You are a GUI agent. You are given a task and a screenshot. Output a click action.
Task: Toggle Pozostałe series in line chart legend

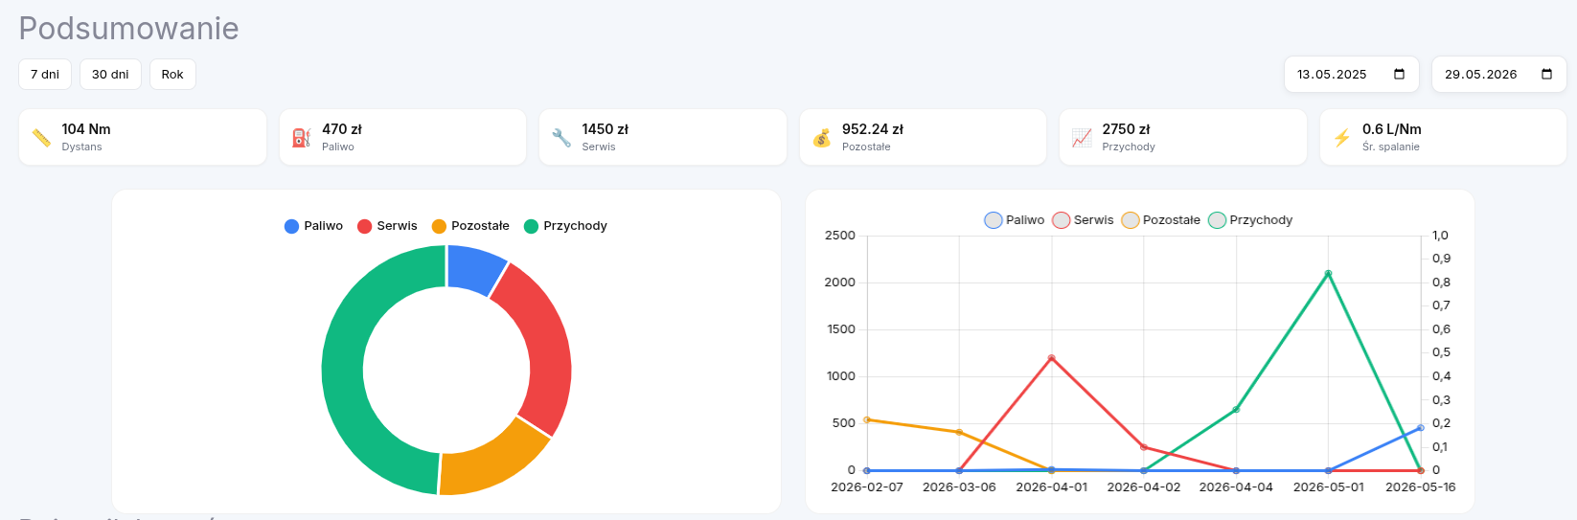(1160, 220)
